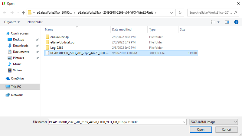
Task: Select the Log_2263 folder
Action: (57, 48)
